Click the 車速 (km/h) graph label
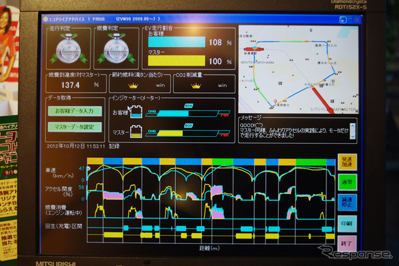The height and width of the screenshot is (266, 399). pos(59,173)
